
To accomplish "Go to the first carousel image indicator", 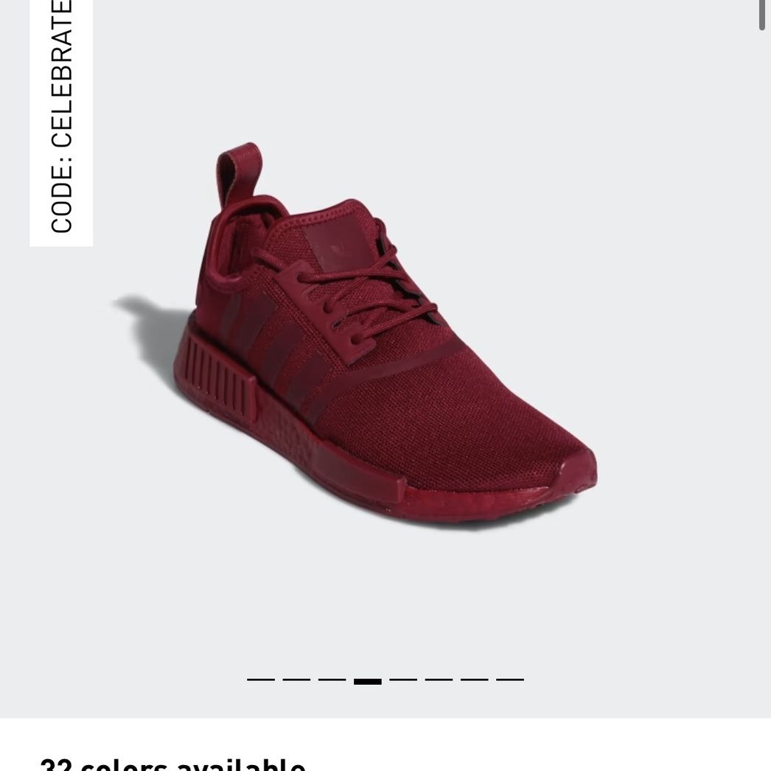I will (261, 680).
